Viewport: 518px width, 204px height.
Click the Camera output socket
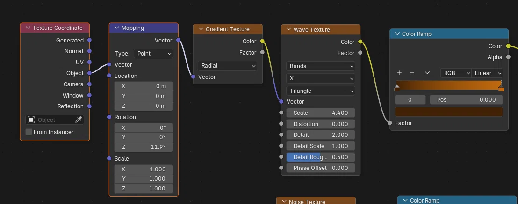(x=89, y=84)
